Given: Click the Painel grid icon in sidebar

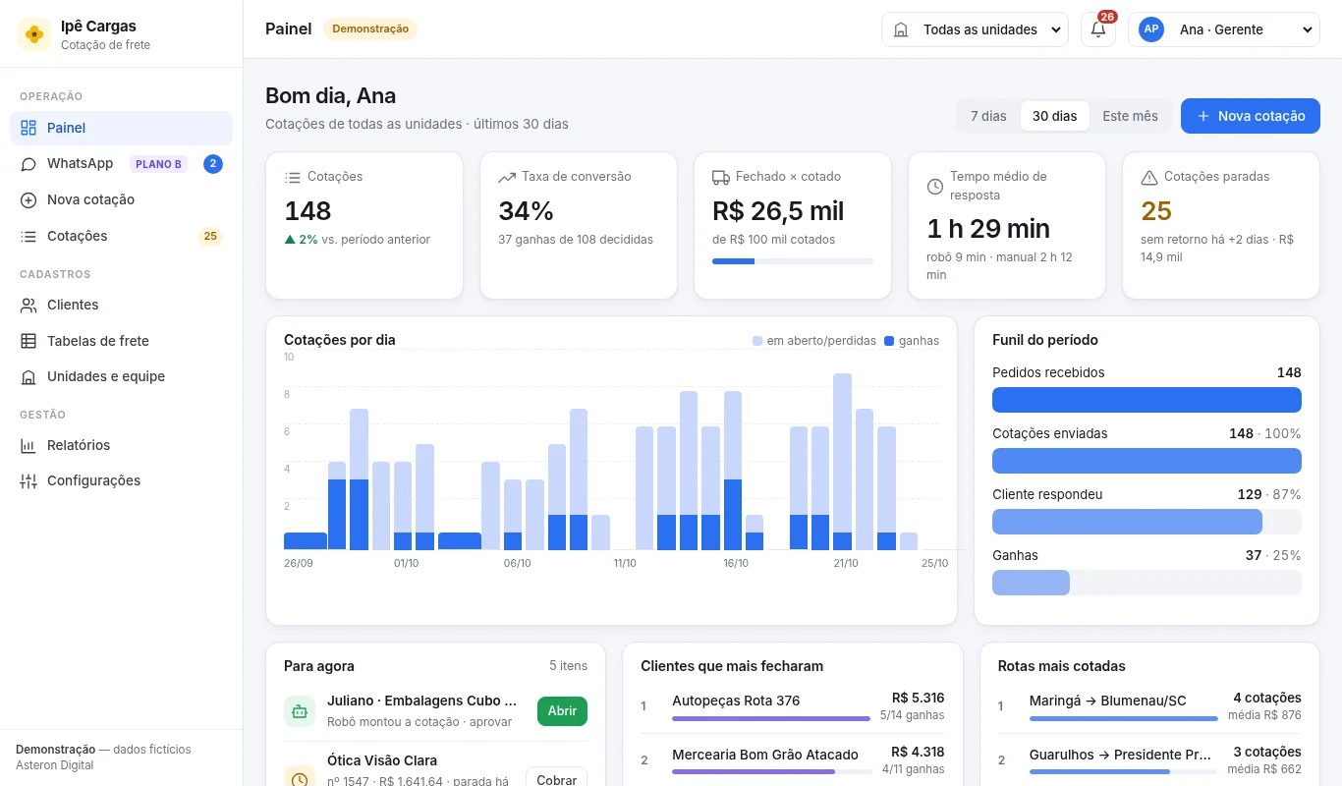Looking at the screenshot, I should tap(28, 128).
